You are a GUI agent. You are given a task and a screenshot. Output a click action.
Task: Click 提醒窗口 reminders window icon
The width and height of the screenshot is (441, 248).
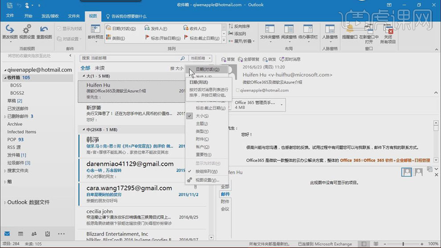pyautogui.click(x=350, y=29)
